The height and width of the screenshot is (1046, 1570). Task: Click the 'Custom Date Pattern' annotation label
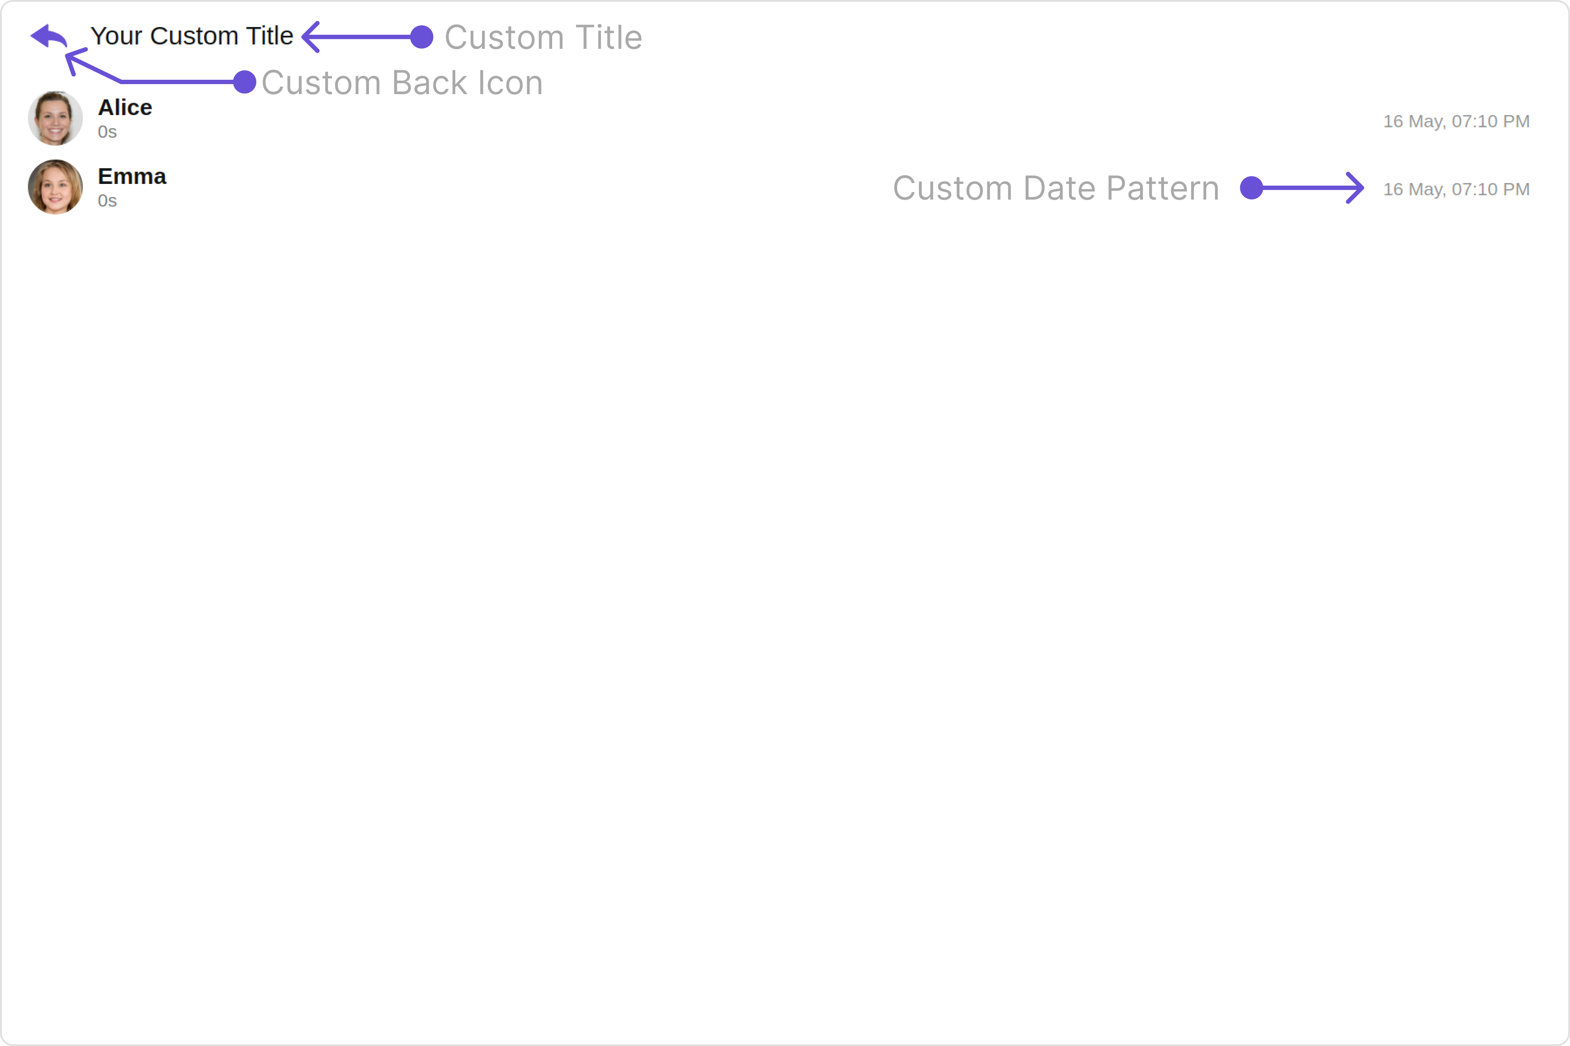1056,188
